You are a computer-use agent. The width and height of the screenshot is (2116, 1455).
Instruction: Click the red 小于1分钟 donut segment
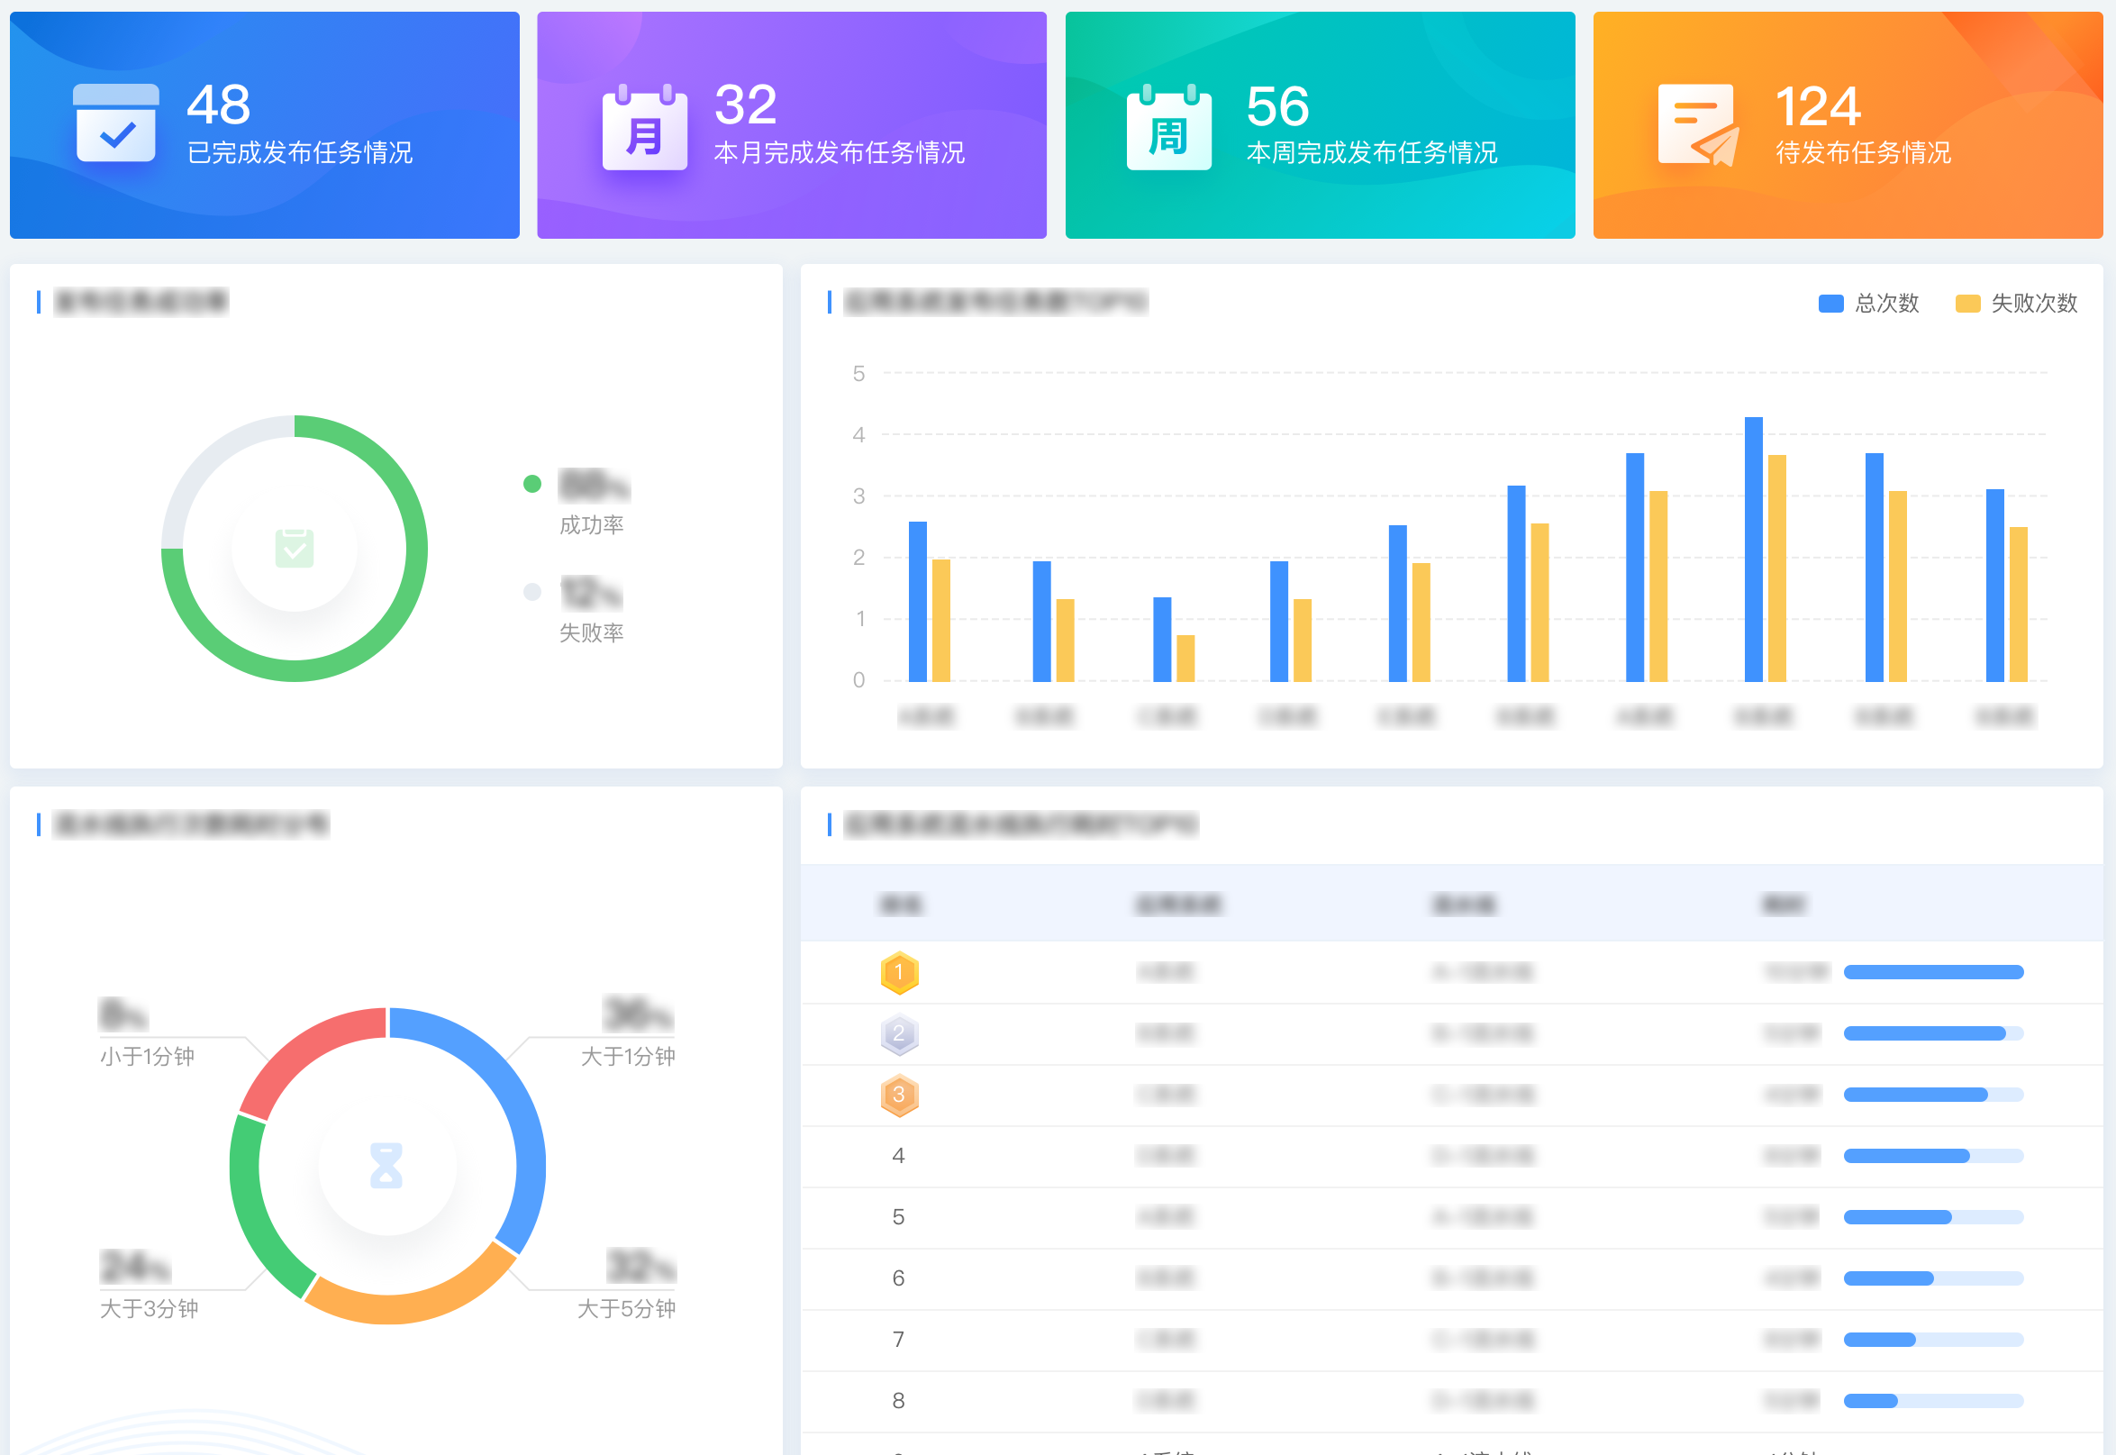(x=305, y=1050)
